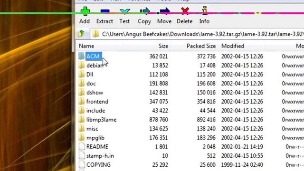Click the stamp-h.in file icon
This screenshot has width=304, height=171.
pyautogui.click(x=82, y=156)
